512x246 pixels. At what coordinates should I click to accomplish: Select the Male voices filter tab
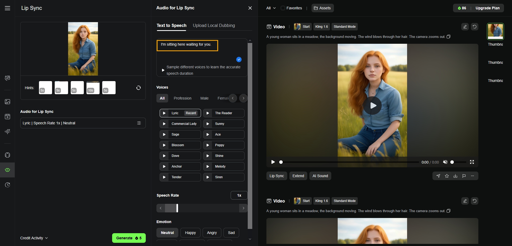(204, 98)
